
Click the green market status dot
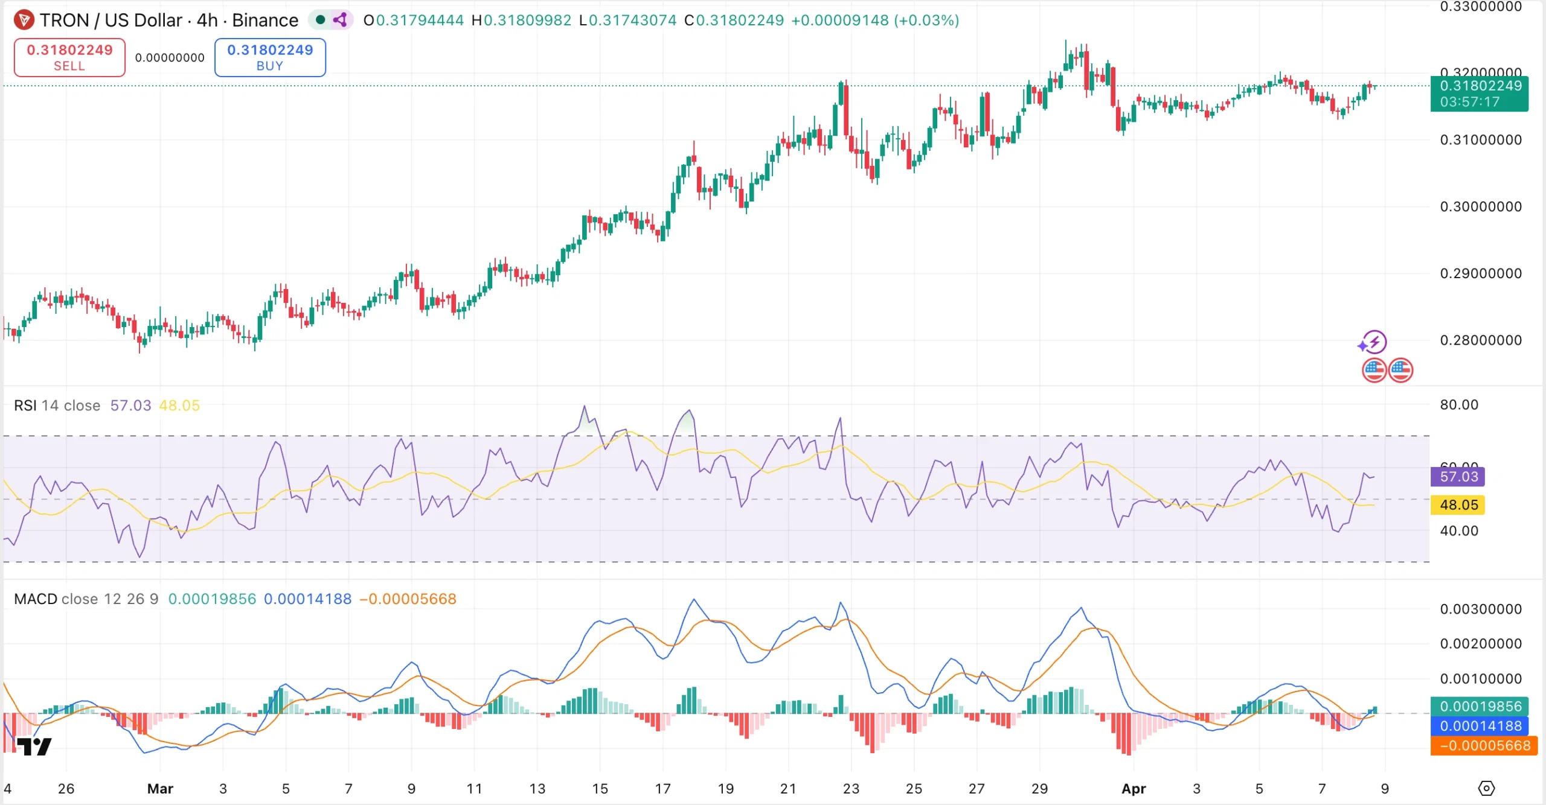tap(319, 19)
